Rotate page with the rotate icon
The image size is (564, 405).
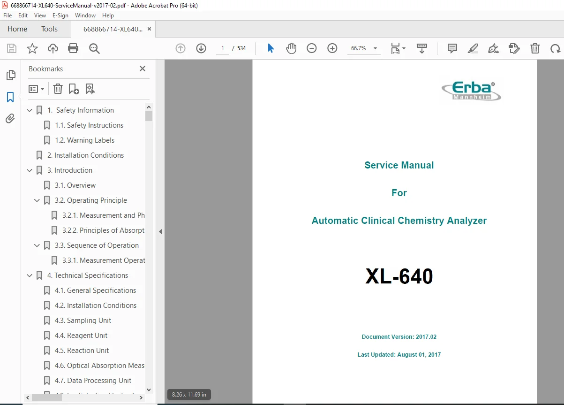pos(556,48)
